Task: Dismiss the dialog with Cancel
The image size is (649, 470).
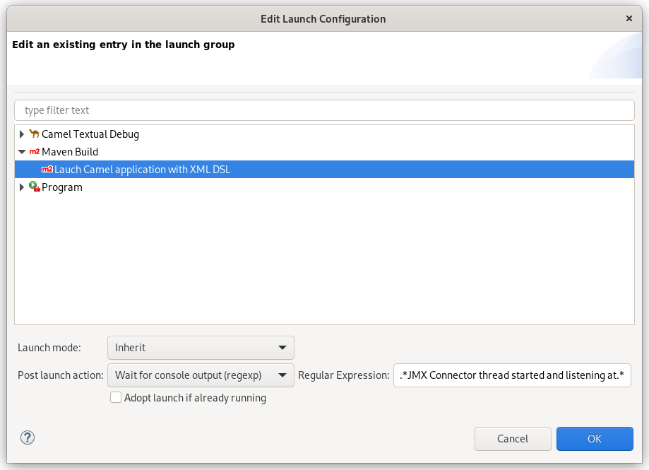Action: (x=513, y=438)
